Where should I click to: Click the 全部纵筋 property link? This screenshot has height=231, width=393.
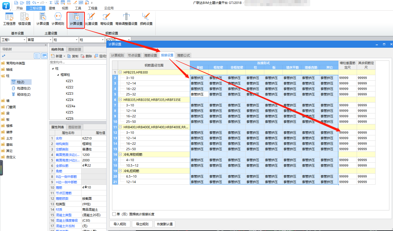click(62, 166)
